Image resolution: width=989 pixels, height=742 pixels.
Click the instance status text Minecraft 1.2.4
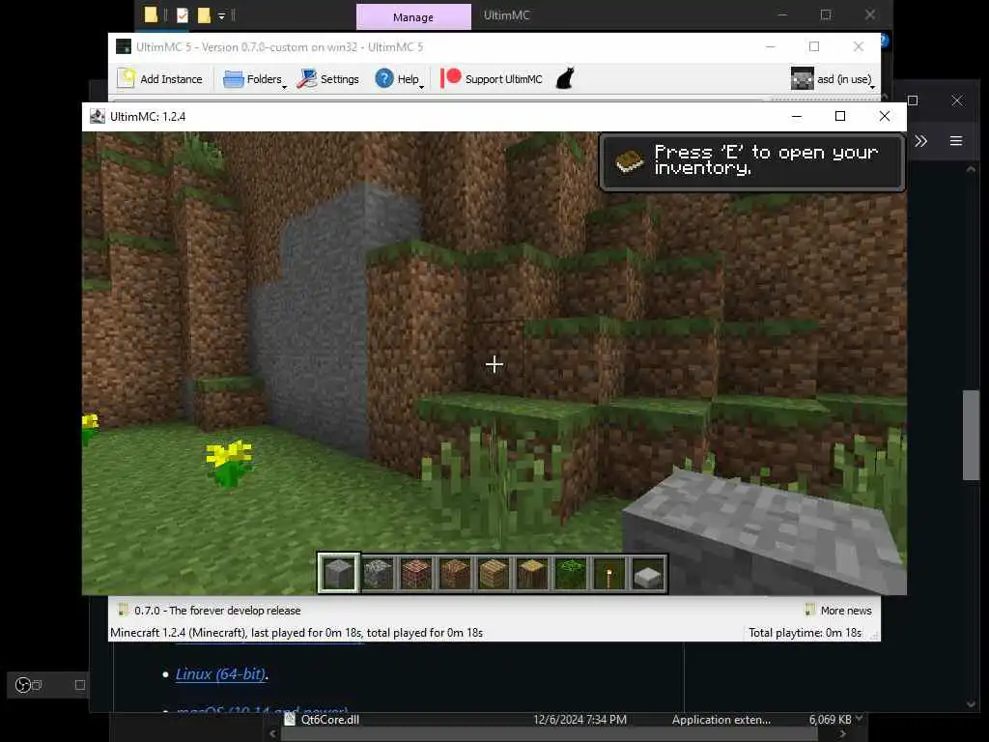click(297, 632)
